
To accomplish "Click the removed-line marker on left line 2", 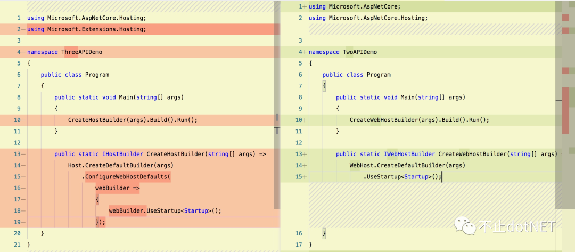I will [x=23, y=29].
